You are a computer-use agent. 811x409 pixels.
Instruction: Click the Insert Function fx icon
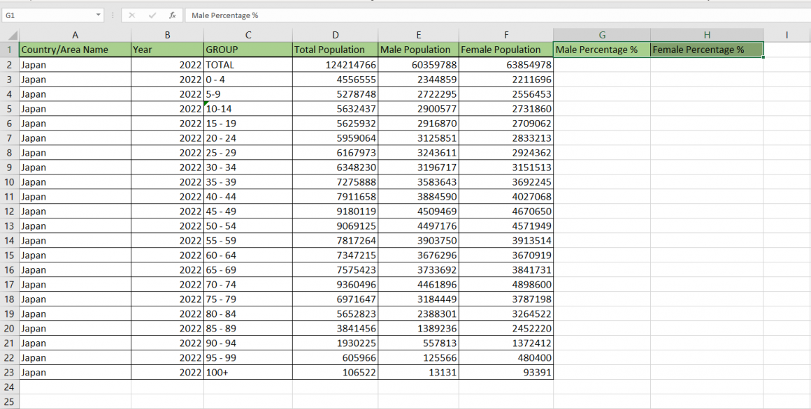coord(172,15)
